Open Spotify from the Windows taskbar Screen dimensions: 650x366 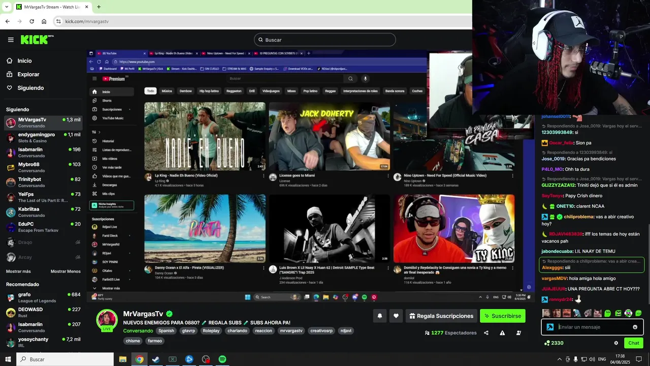click(x=222, y=359)
